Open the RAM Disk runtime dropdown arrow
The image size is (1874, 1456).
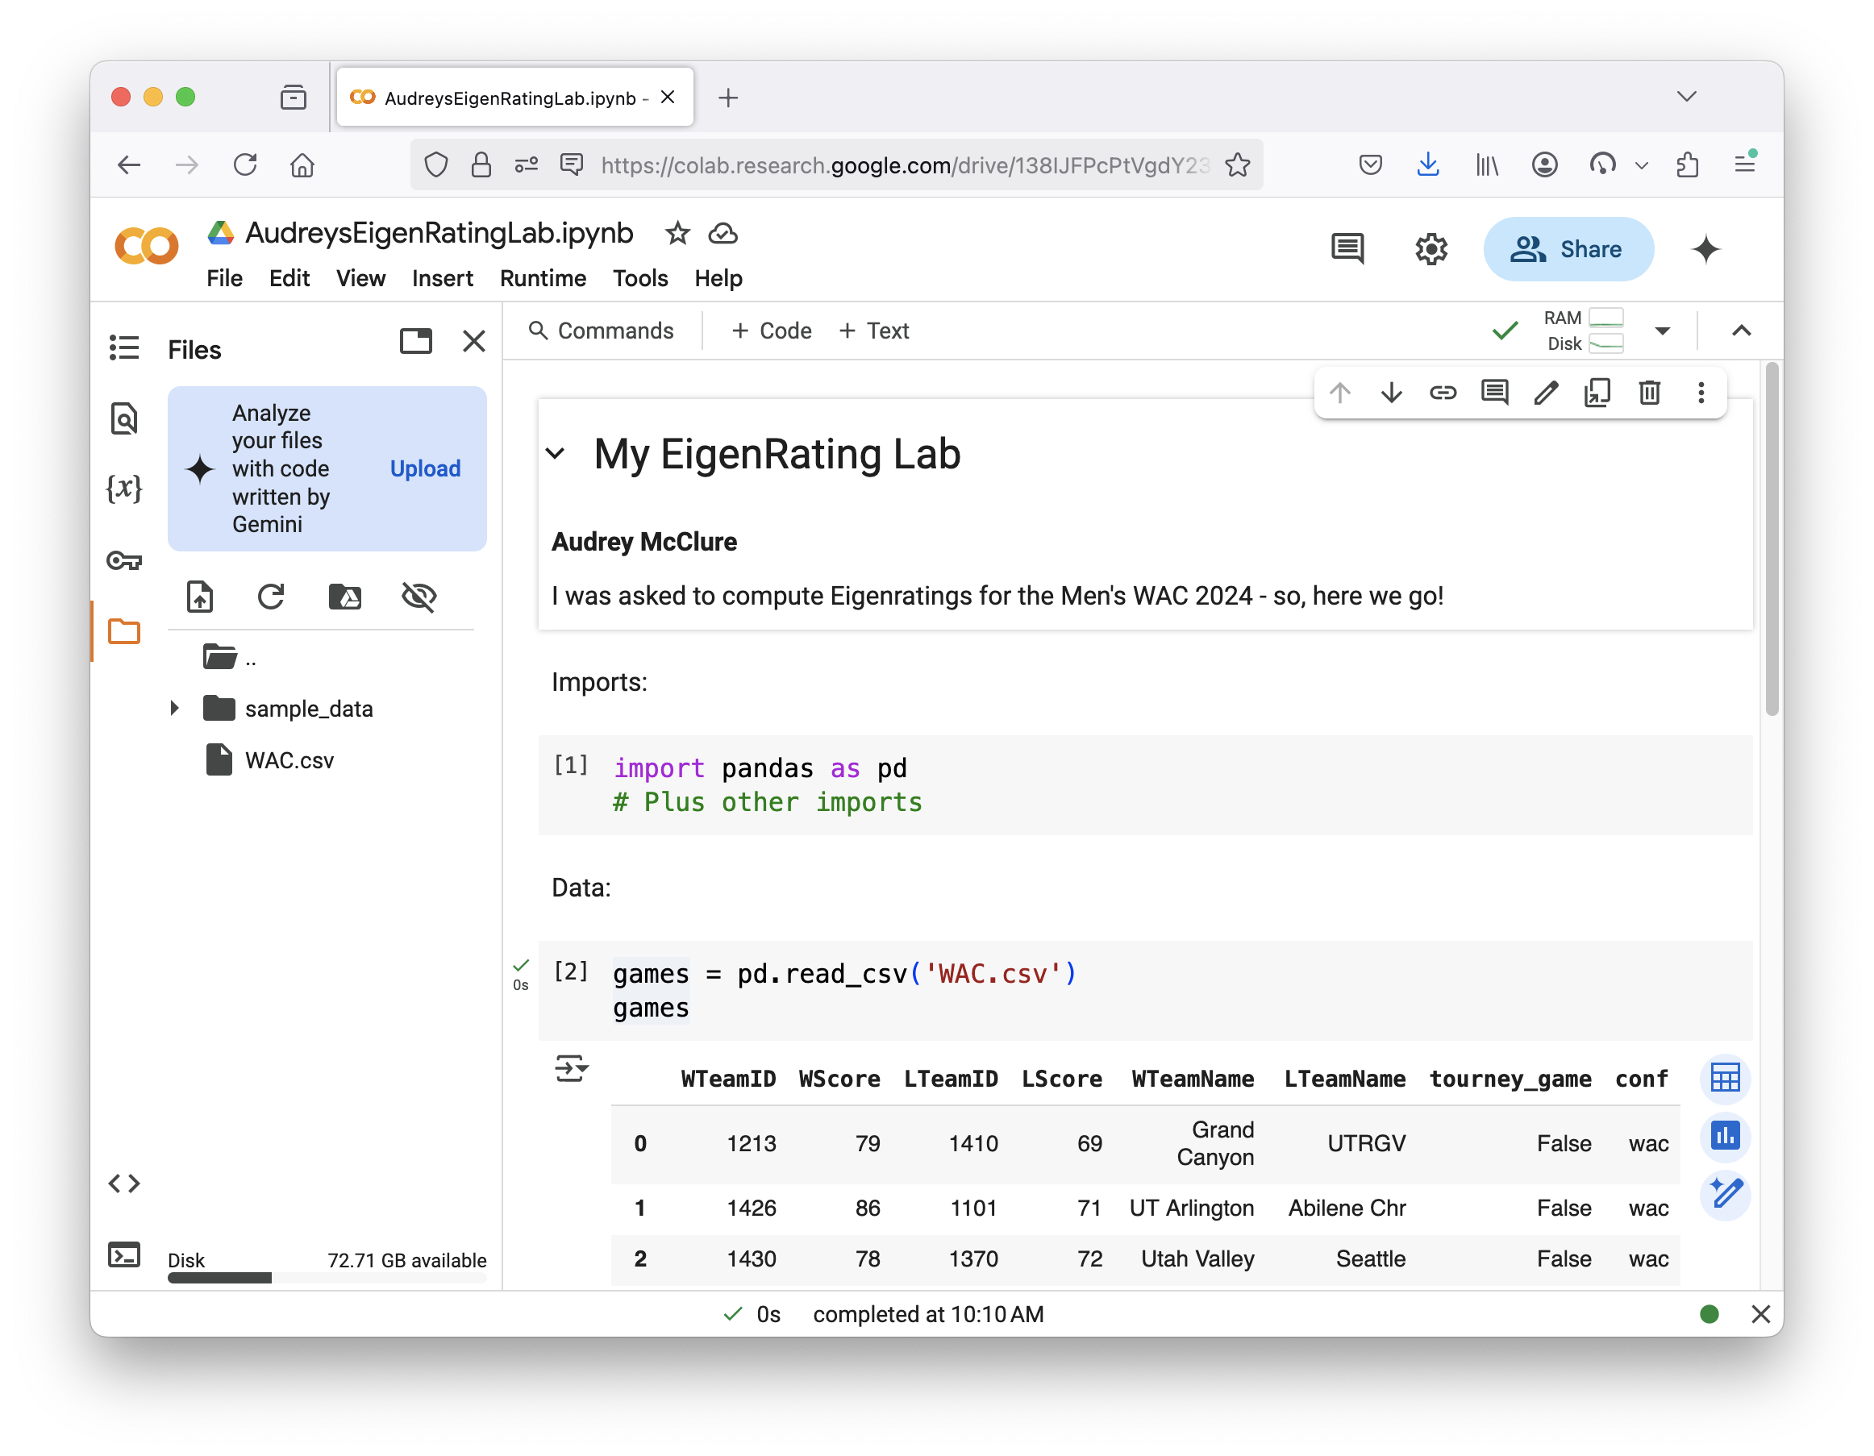pyautogui.click(x=1662, y=331)
